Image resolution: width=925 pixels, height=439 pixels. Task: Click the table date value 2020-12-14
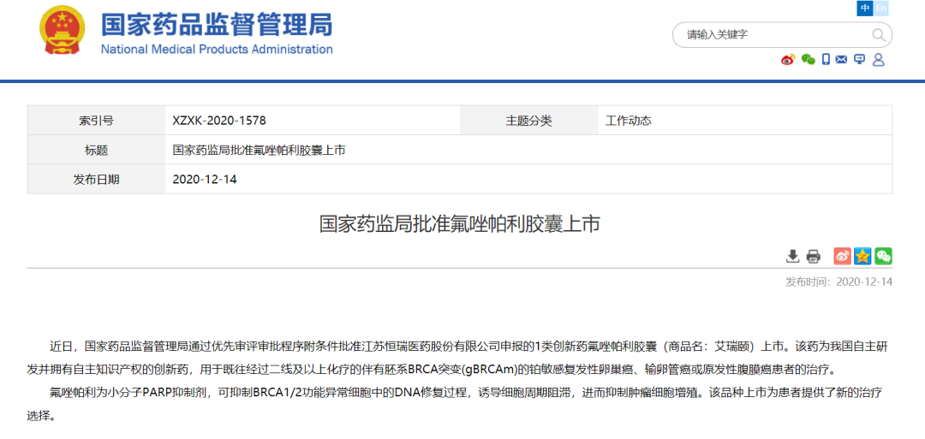[x=205, y=179]
